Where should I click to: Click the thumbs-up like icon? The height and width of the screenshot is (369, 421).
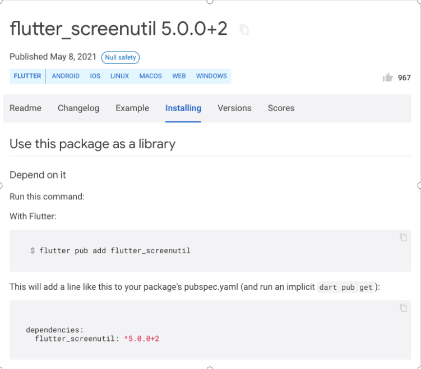pyautogui.click(x=387, y=78)
